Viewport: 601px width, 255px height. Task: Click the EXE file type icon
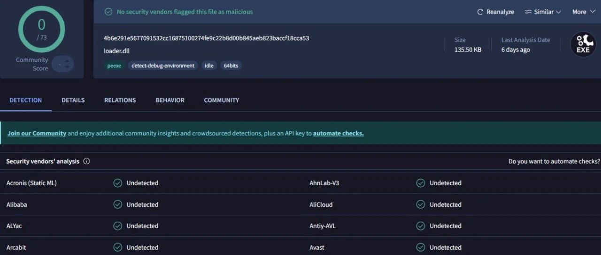583,45
